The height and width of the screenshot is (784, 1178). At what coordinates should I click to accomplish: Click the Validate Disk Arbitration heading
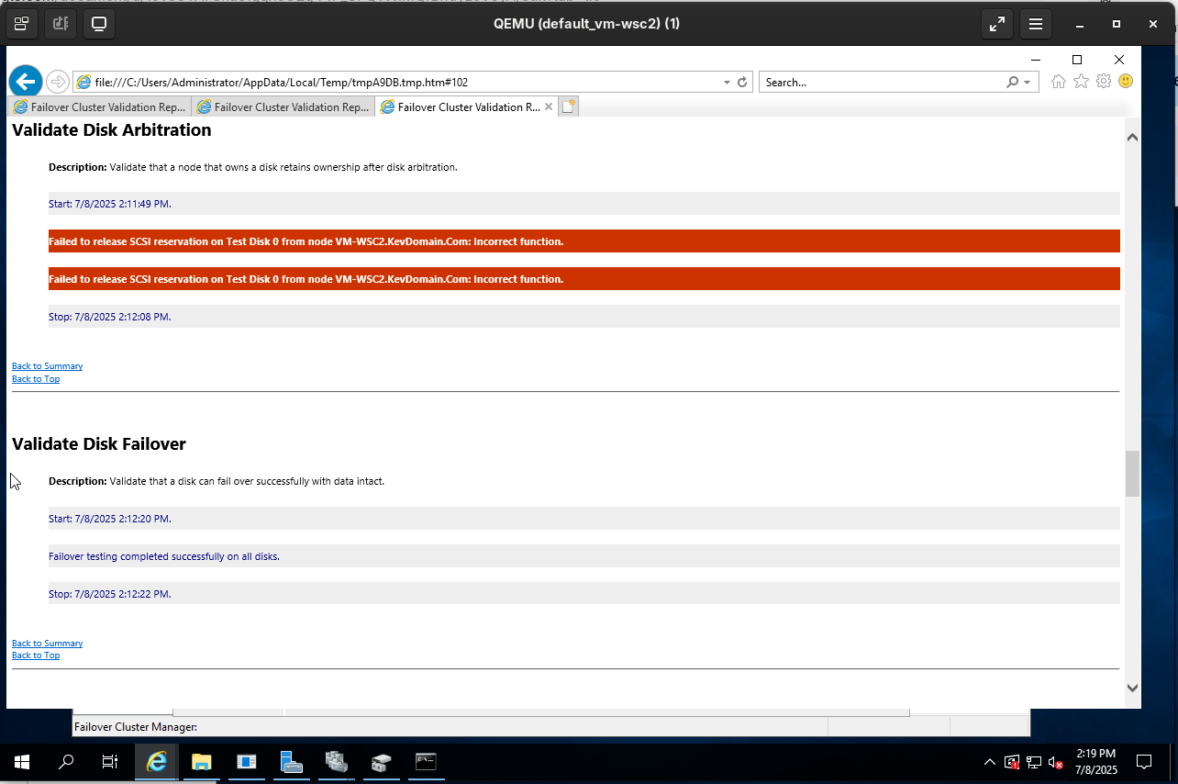point(112,130)
